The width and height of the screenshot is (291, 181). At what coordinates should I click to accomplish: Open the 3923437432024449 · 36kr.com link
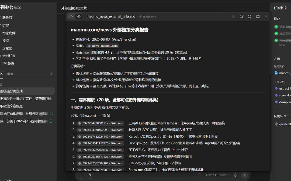(x=100, y=137)
